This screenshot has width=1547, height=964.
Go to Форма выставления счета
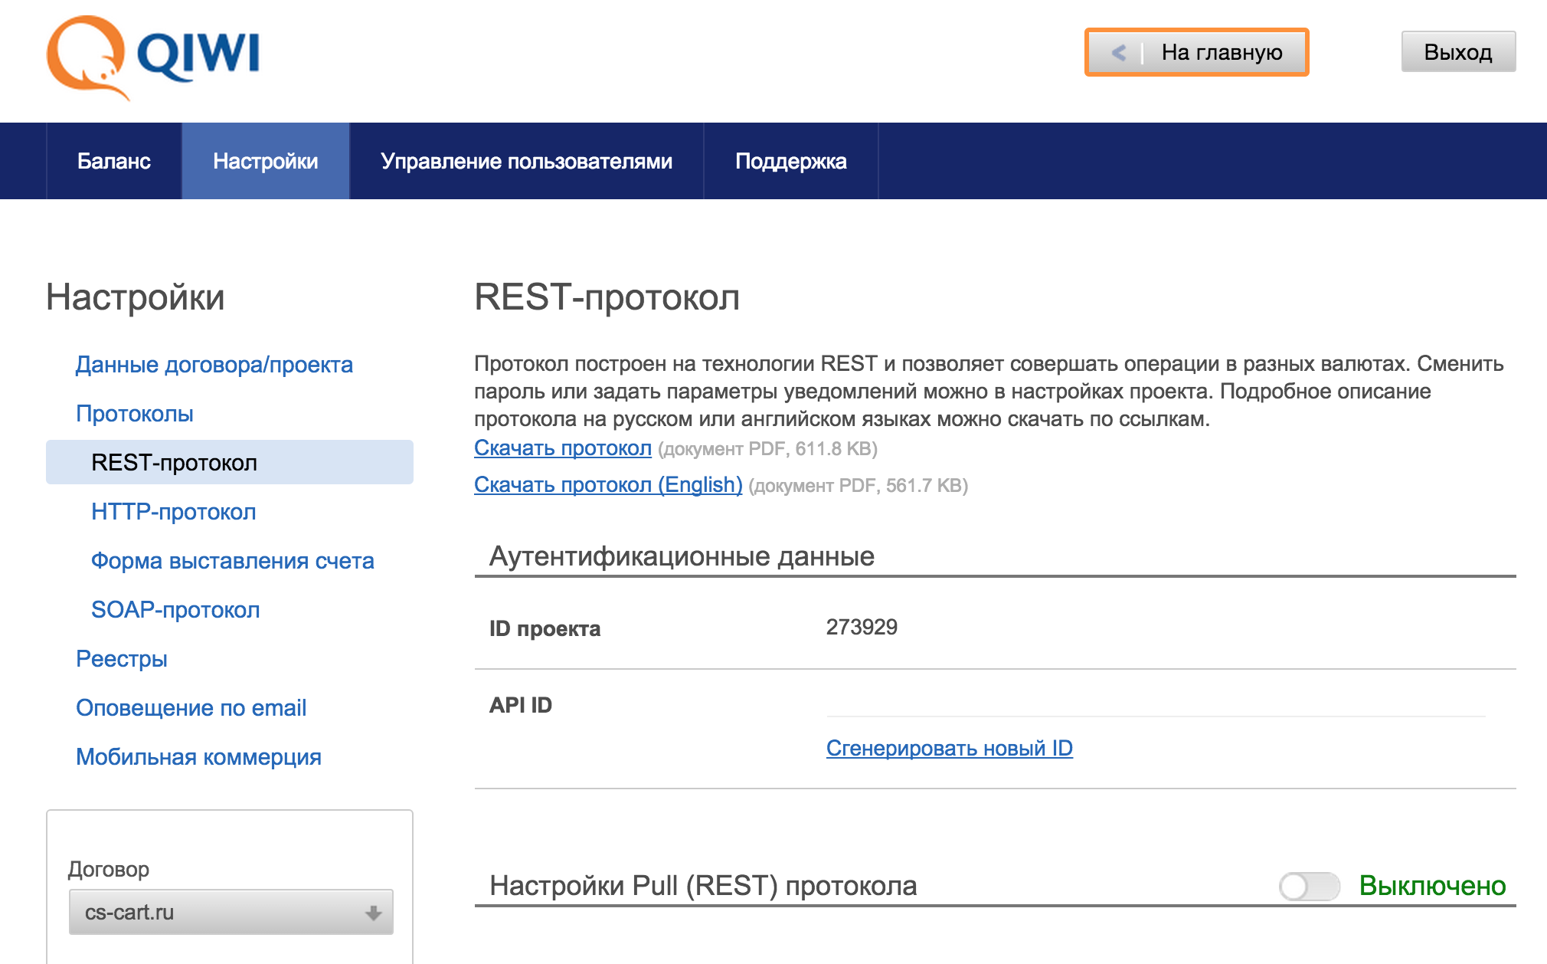click(x=232, y=561)
